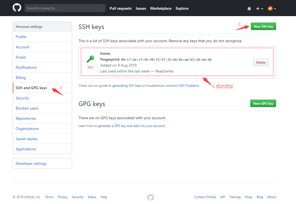
Task: Open the generating SSH keys guide link
Action: tap(127, 86)
